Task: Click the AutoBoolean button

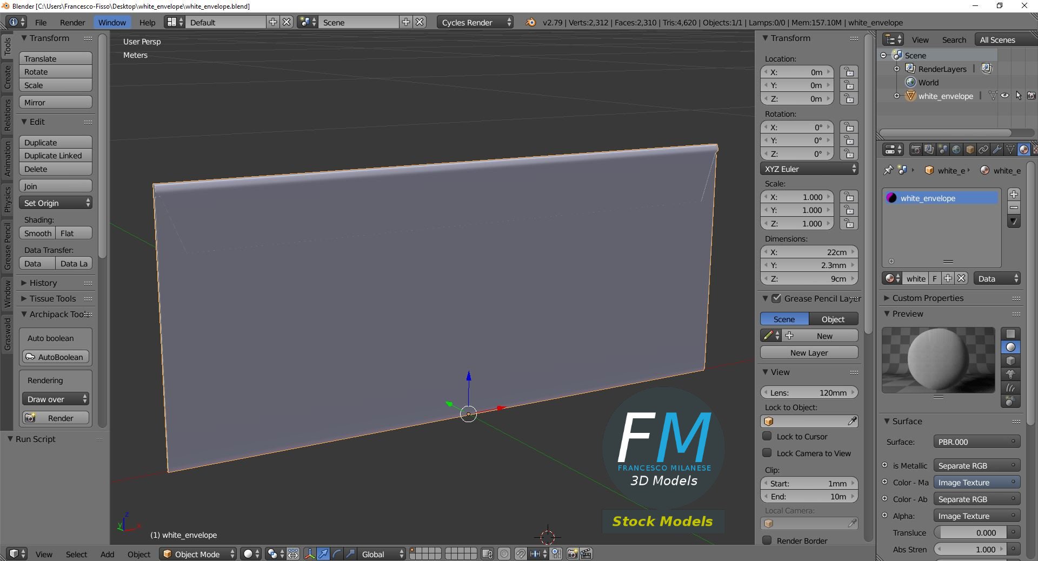Action: tap(56, 357)
